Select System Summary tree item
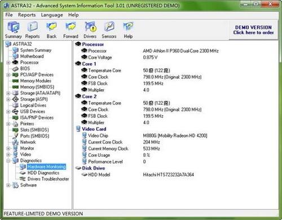The image size is (282, 220). point(36,50)
